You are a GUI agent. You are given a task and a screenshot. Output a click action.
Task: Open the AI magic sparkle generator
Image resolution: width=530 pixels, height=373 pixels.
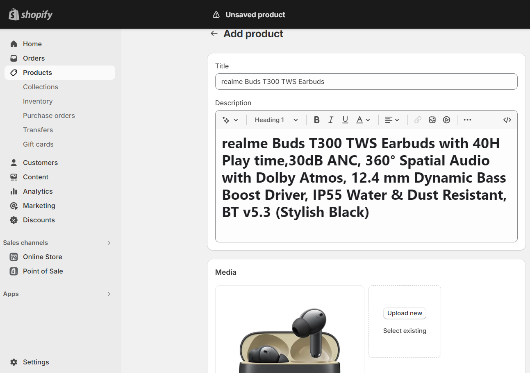click(230, 120)
